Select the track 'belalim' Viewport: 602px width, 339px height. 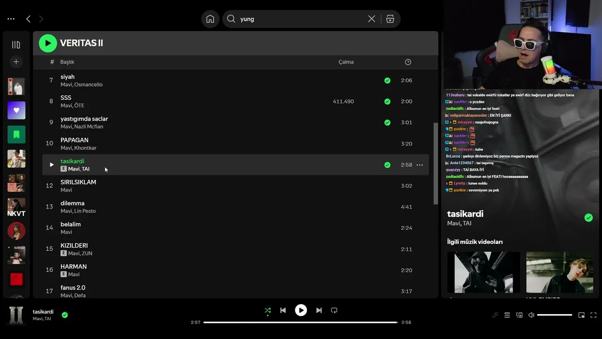click(x=71, y=224)
